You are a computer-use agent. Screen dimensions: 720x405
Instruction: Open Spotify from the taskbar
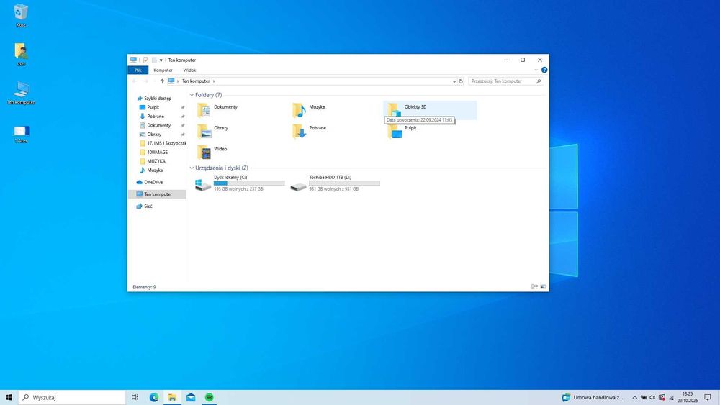[209, 397]
